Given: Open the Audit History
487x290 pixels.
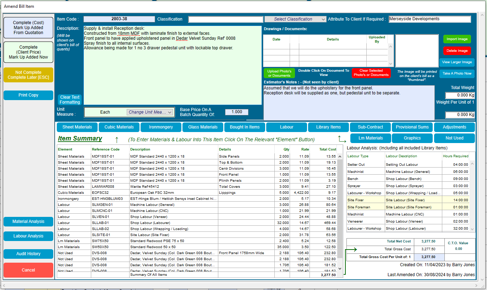Looking at the screenshot, I should [28, 253].
